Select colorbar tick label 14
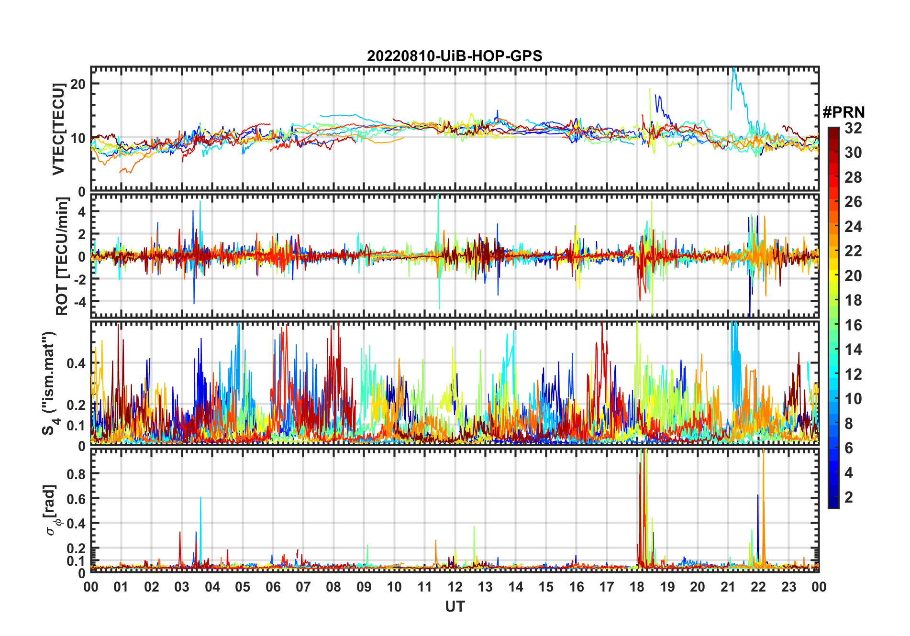 coord(853,350)
